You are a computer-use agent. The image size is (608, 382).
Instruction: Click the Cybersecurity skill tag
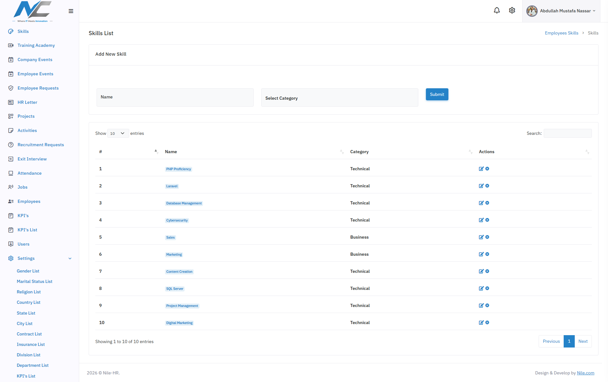click(177, 220)
